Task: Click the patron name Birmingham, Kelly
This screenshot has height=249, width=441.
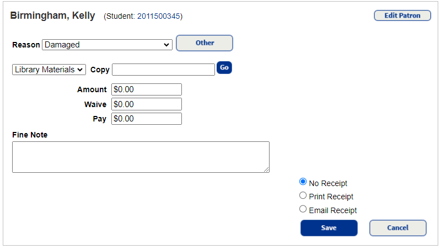Action: click(x=52, y=15)
